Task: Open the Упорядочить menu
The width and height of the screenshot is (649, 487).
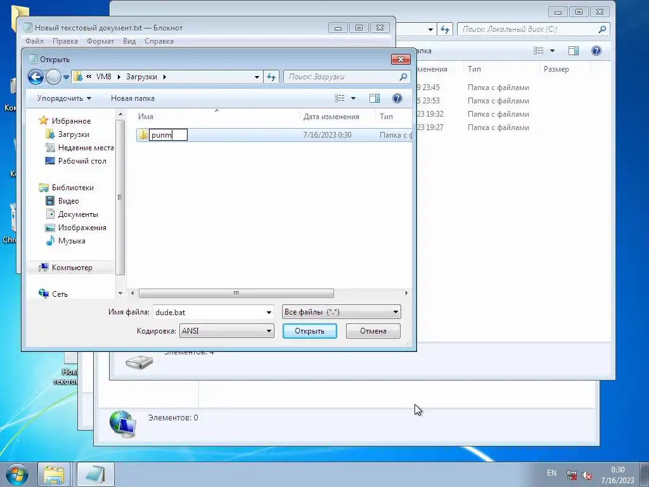Action: (64, 98)
